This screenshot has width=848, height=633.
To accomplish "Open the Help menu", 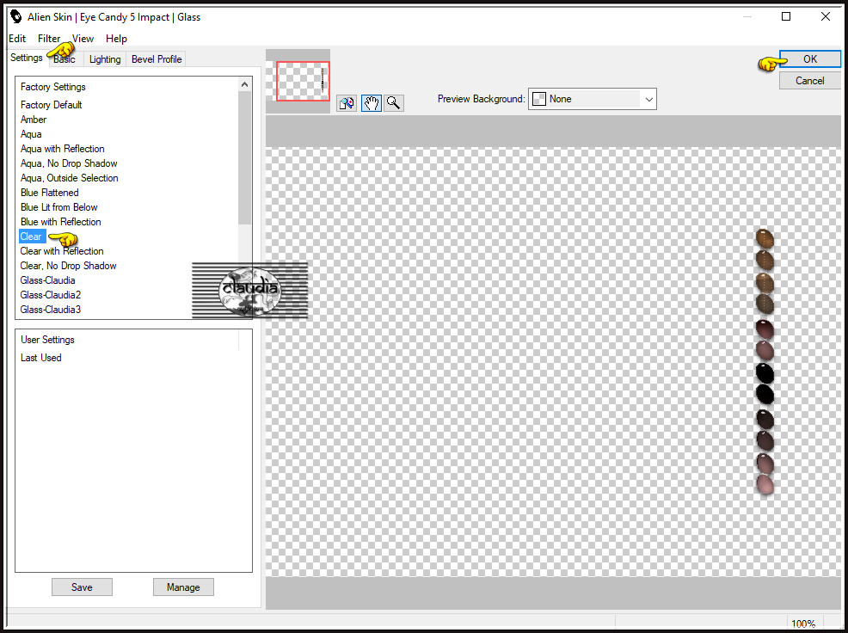I will click(116, 39).
